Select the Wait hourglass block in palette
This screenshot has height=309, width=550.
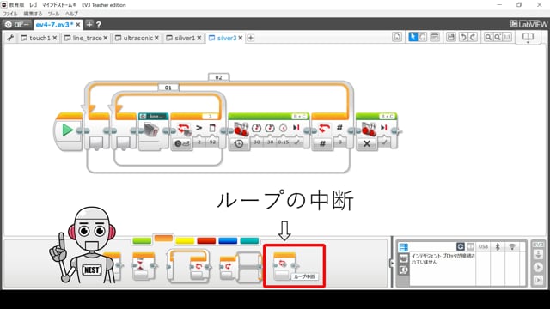coord(142,266)
